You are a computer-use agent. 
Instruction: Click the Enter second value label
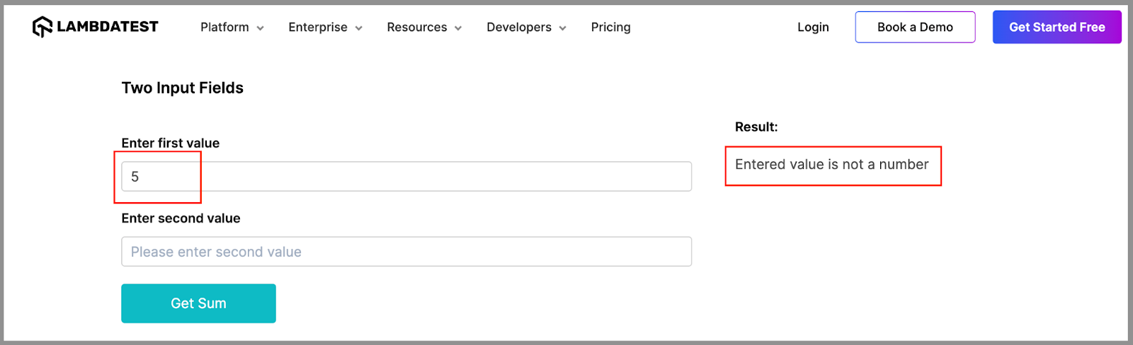pos(181,218)
